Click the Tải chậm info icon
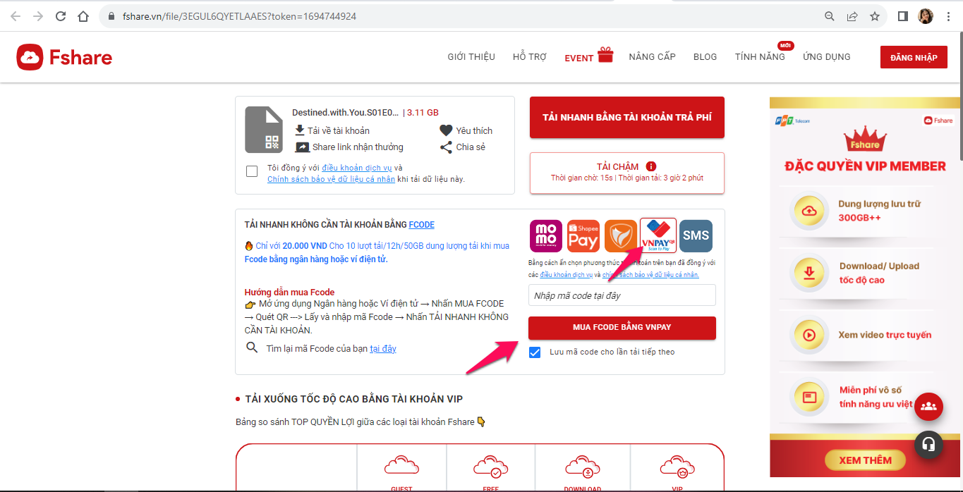The height and width of the screenshot is (492, 963). pos(651,167)
